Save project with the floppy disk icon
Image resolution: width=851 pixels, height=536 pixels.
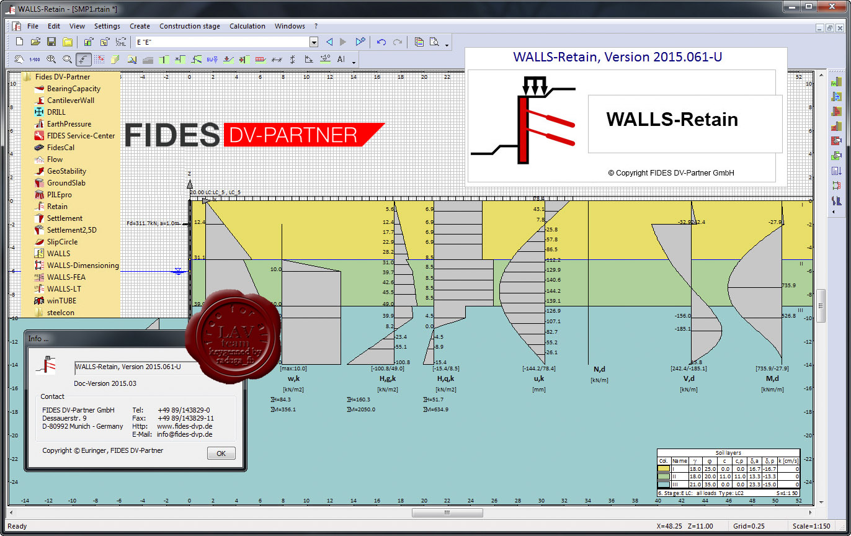51,42
